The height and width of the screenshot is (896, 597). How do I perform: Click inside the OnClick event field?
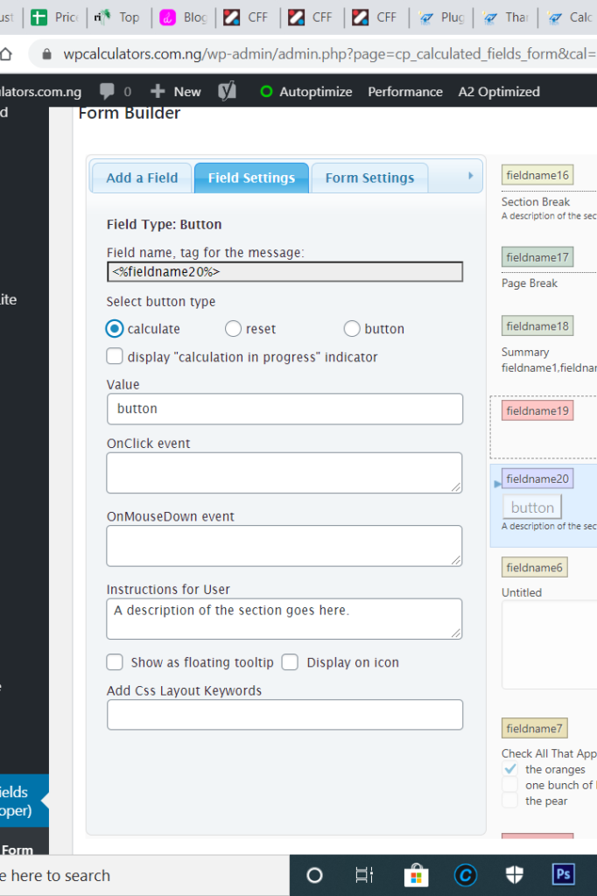tap(284, 472)
